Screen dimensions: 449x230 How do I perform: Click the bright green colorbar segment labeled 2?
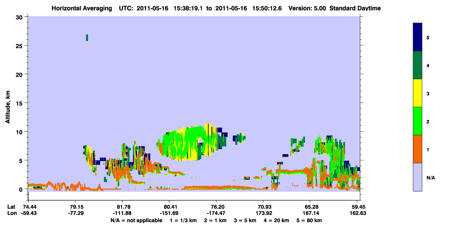(x=418, y=121)
